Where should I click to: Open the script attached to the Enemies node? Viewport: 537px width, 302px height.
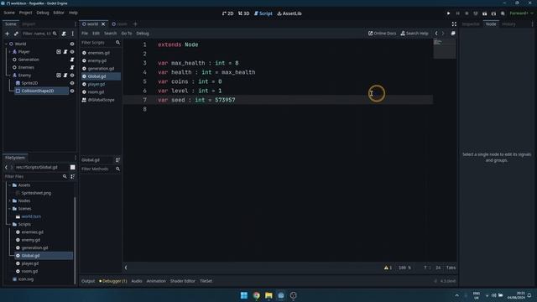point(72,67)
